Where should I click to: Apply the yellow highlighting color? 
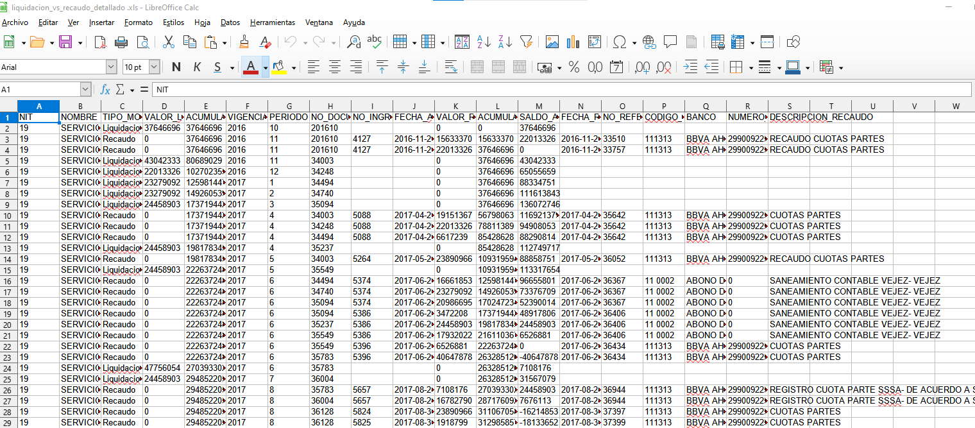point(279,67)
